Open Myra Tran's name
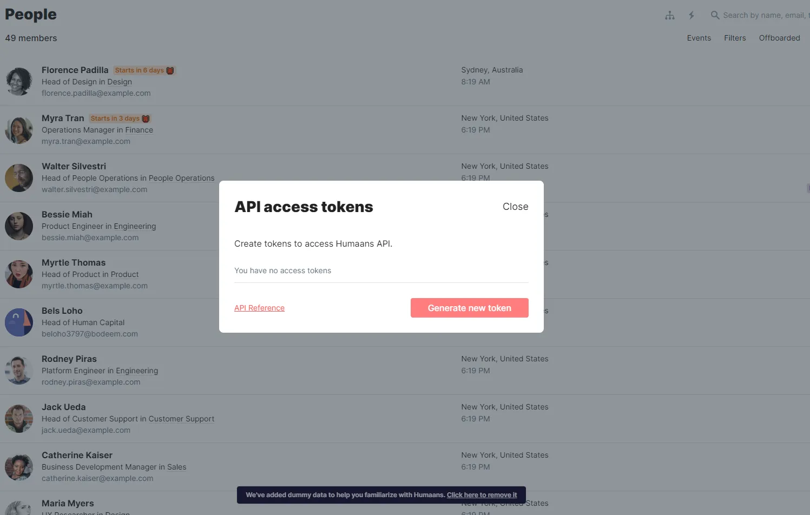 (x=63, y=118)
